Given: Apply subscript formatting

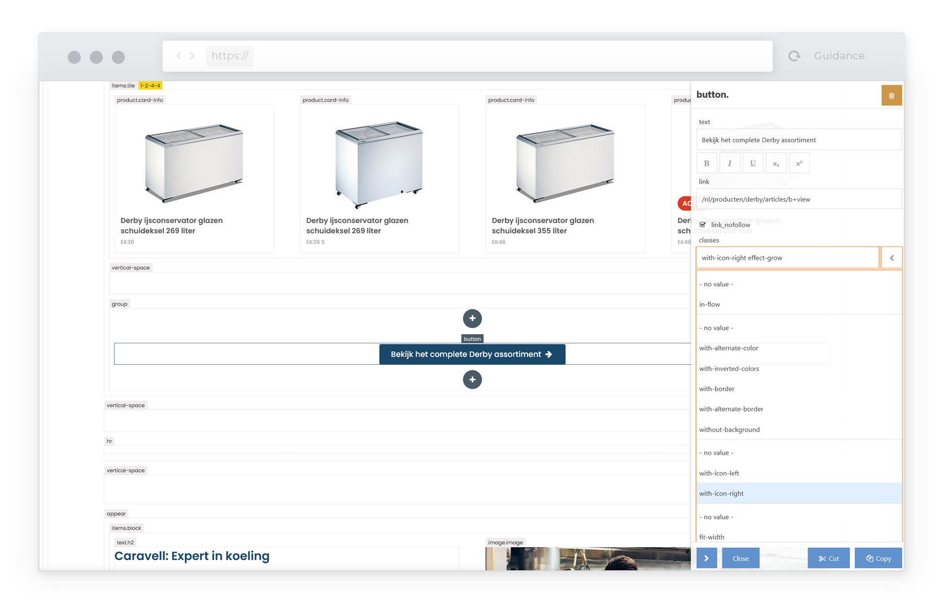Looking at the screenshot, I should click(776, 163).
